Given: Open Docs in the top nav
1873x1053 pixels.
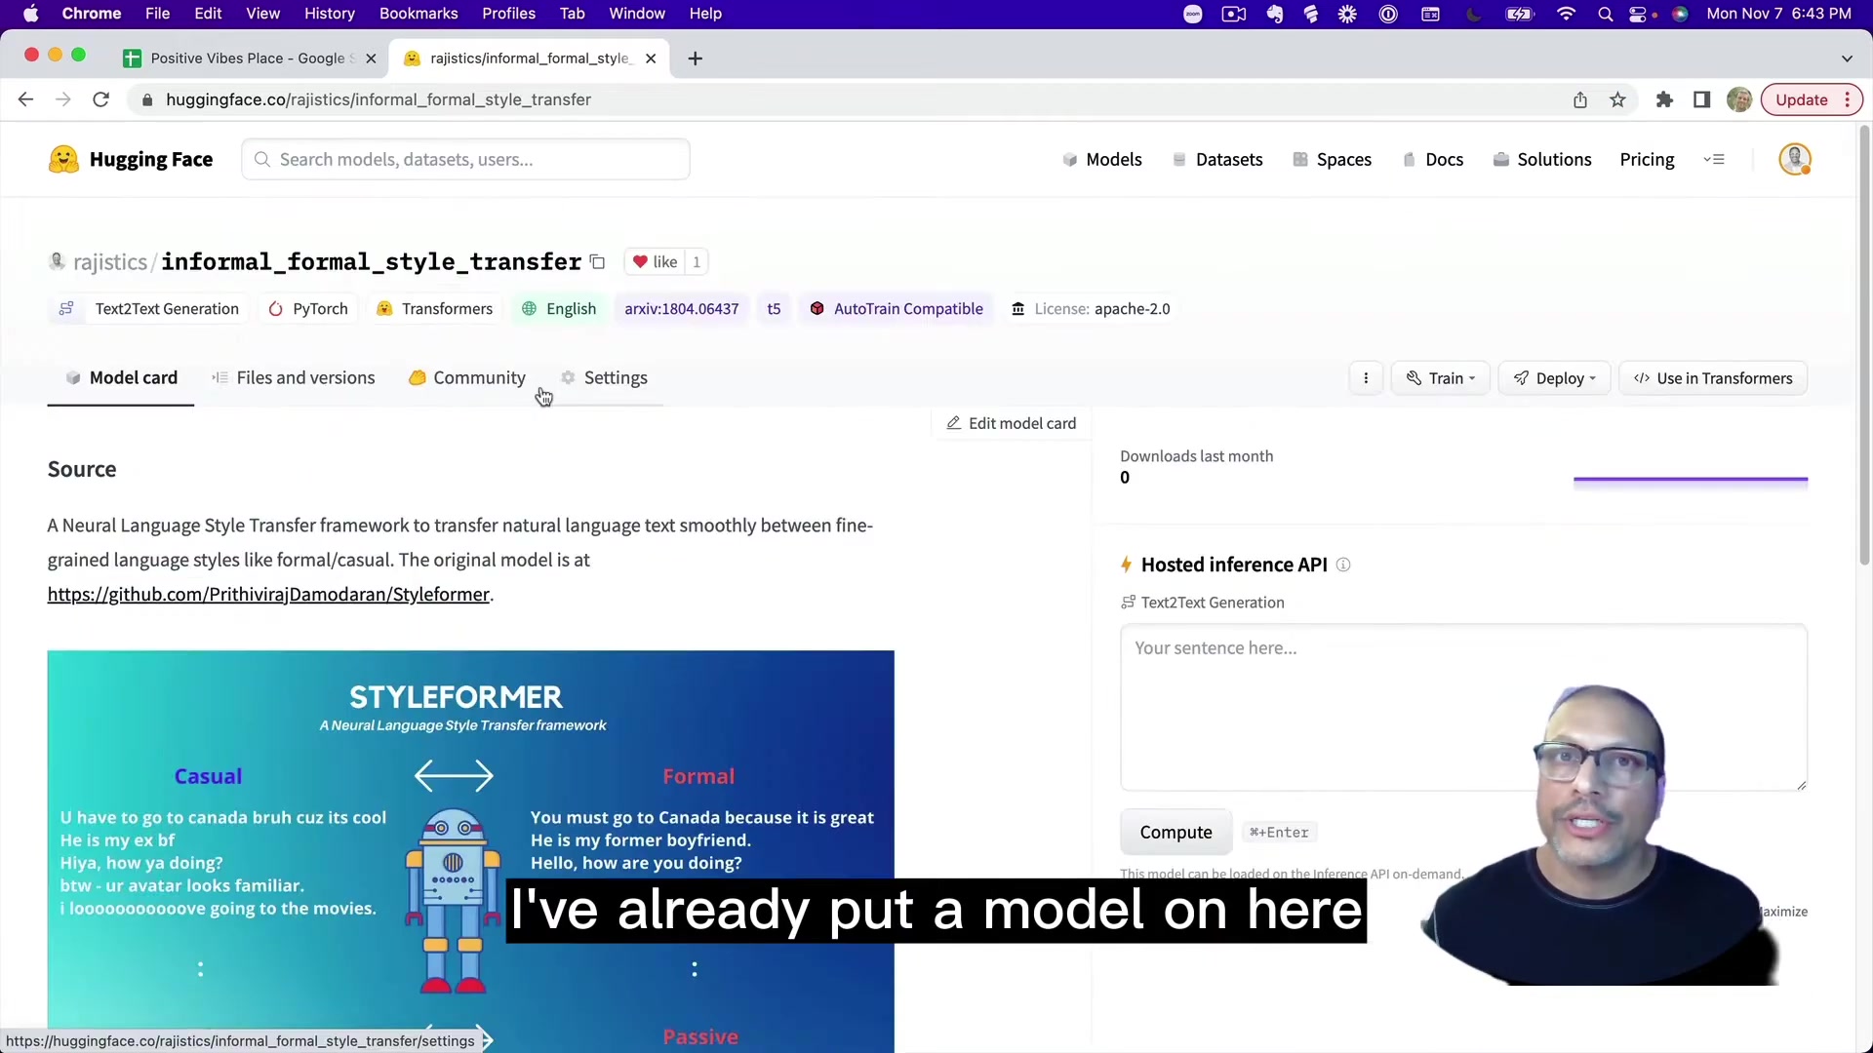Looking at the screenshot, I should pos(1433,160).
